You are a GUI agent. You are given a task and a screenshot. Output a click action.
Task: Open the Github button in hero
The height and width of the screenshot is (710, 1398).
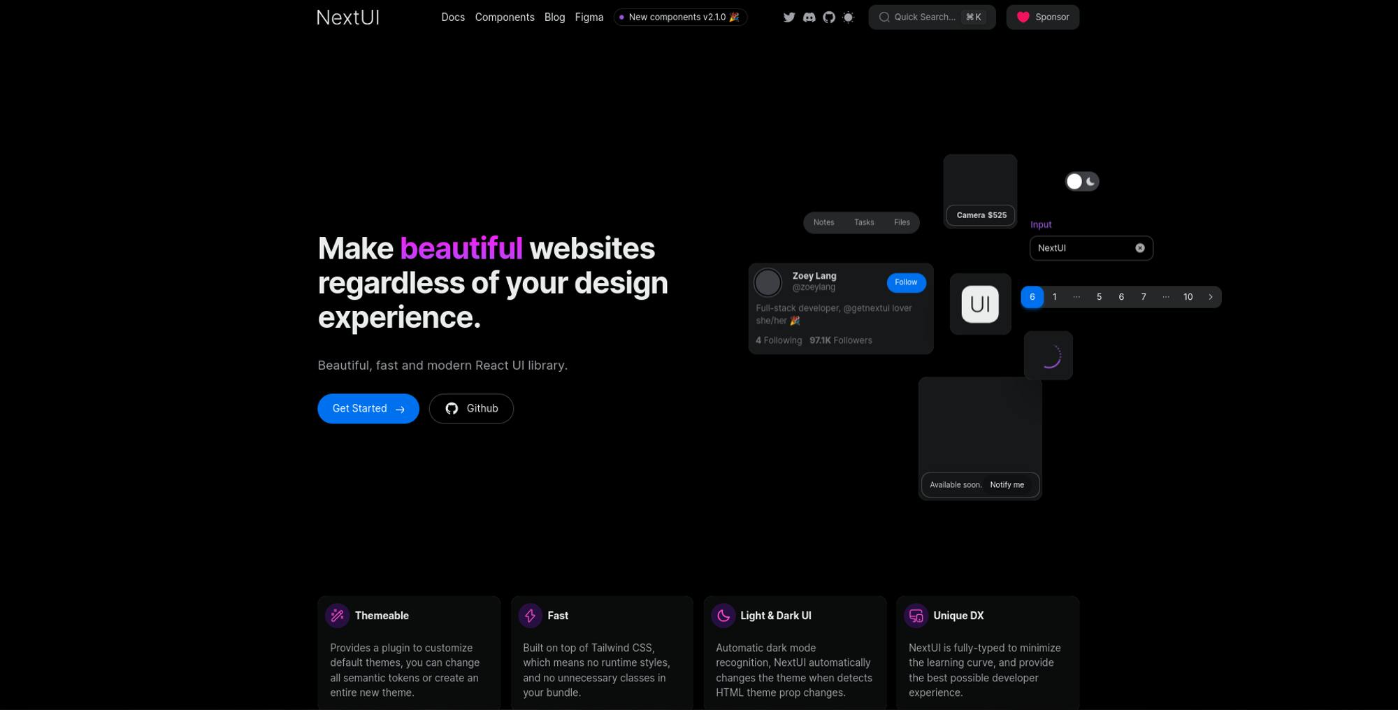tap(471, 409)
